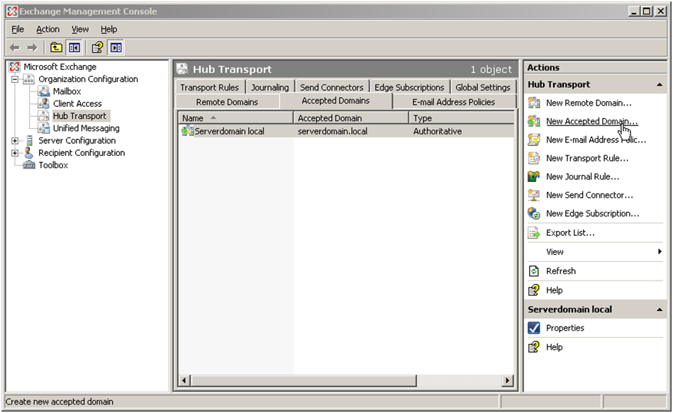Viewport: 673px width, 413px height.
Task: Click the New Transport Rule icon
Action: point(534,158)
